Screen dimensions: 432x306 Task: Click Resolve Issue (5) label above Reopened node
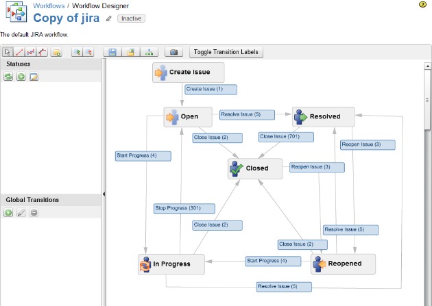click(350, 230)
